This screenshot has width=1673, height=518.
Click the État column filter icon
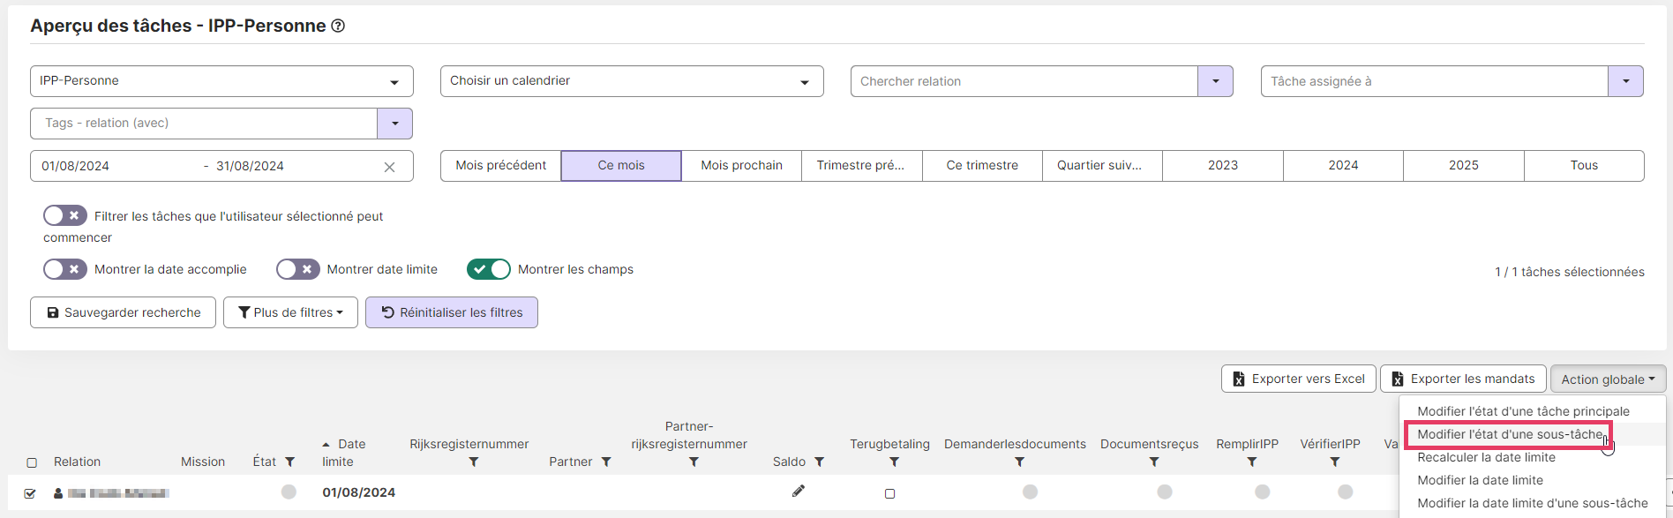(289, 462)
